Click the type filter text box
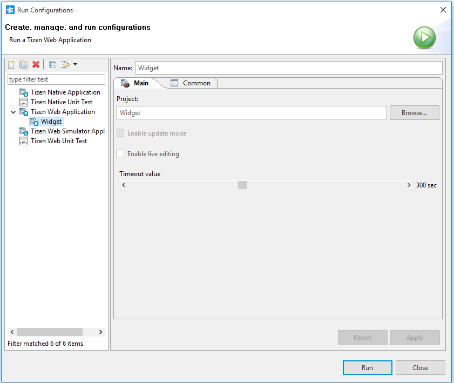The image size is (454, 383). [56, 79]
